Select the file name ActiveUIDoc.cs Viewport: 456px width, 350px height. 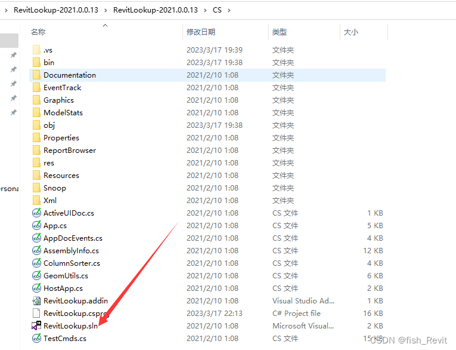[x=69, y=213]
